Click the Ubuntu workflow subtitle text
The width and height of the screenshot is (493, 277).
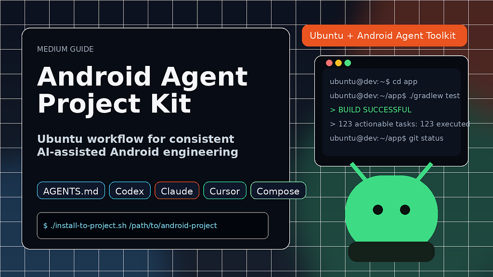[x=137, y=145]
